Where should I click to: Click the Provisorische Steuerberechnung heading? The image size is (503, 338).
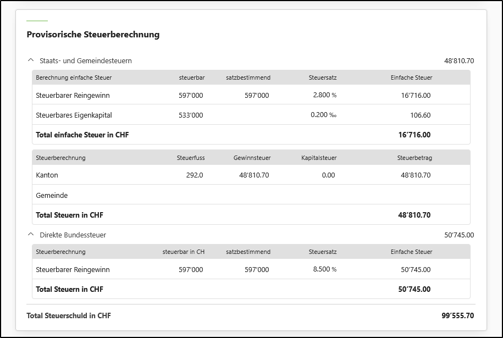coord(93,35)
